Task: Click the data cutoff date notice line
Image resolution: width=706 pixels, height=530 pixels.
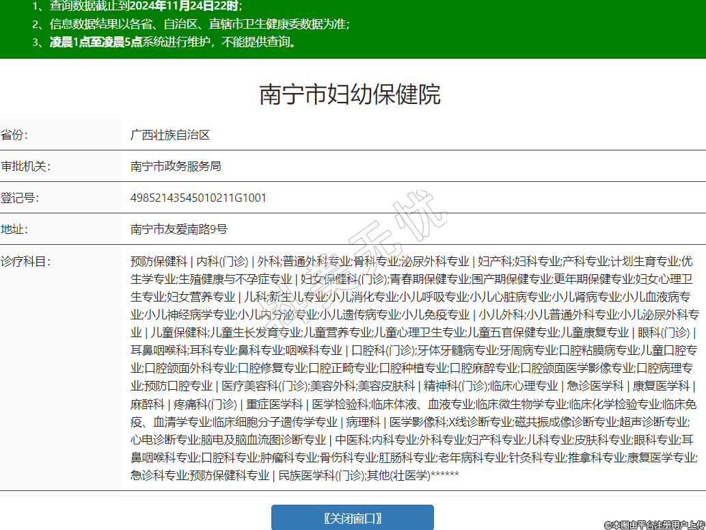Action: coord(137,6)
